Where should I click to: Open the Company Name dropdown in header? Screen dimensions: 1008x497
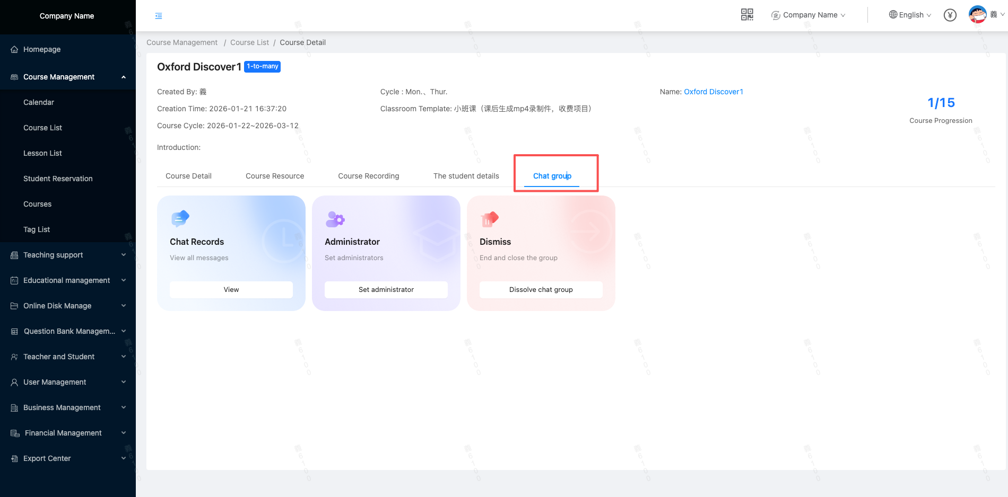809,15
